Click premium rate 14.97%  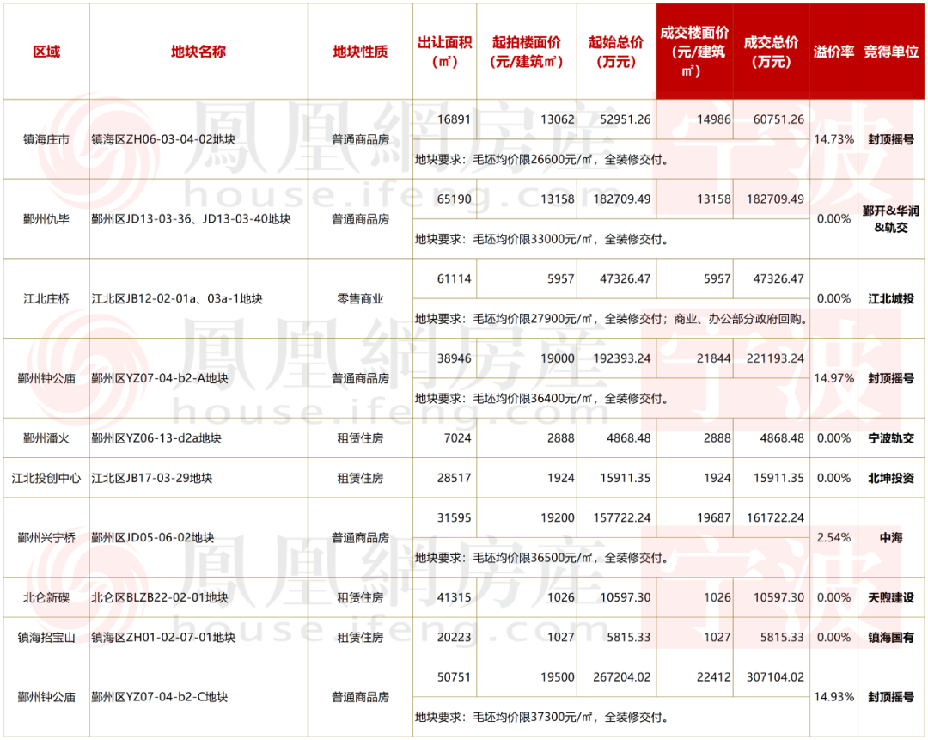(833, 378)
